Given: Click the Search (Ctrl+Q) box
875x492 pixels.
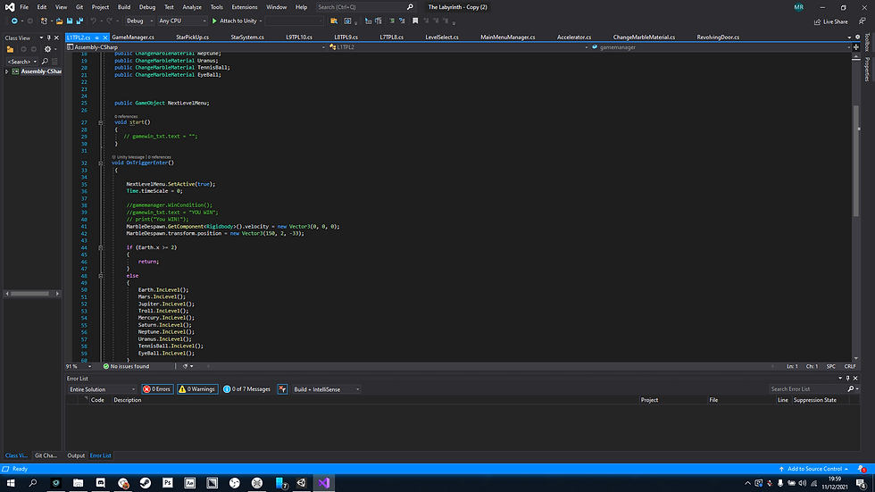Looking at the screenshot, I should pos(362,7).
